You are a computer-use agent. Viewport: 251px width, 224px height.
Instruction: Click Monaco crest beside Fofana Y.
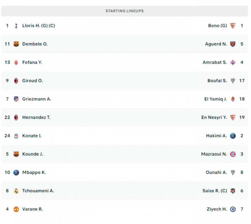[x=16, y=62]
